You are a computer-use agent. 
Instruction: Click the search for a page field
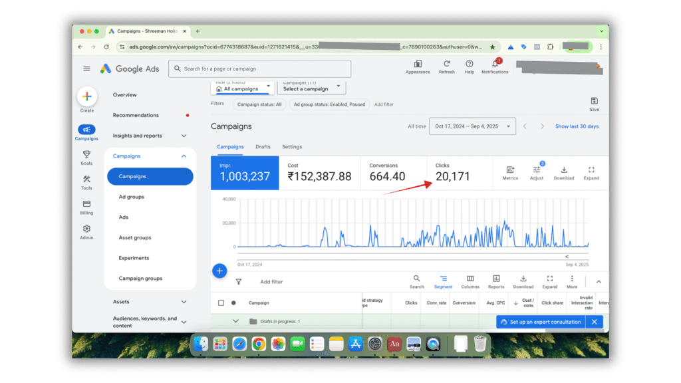pos(259,68)
